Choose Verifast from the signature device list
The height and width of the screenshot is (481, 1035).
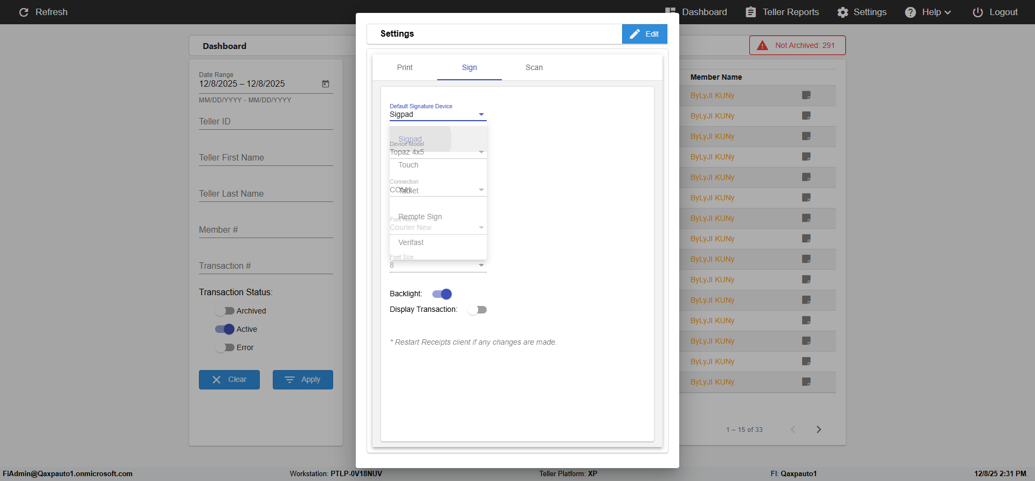[x=438, y=242]
